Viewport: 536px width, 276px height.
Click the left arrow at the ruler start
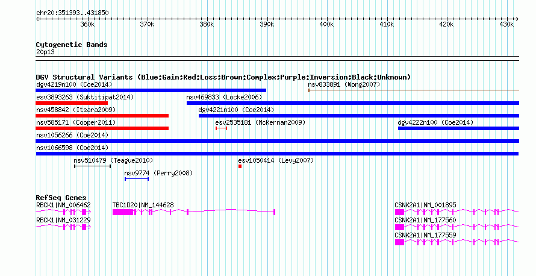(37, 19)
